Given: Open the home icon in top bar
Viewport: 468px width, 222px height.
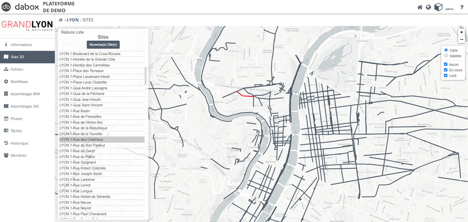Looking at the screenshot, I should (420, 7).
